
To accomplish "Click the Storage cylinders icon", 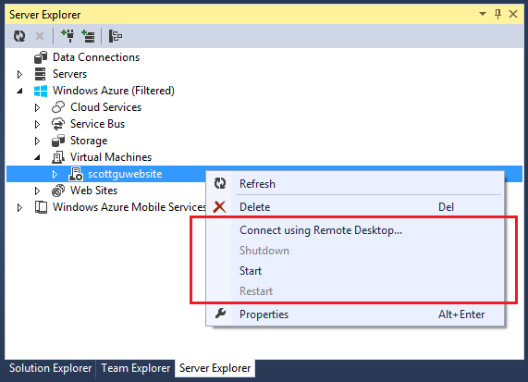I will 58,141.
